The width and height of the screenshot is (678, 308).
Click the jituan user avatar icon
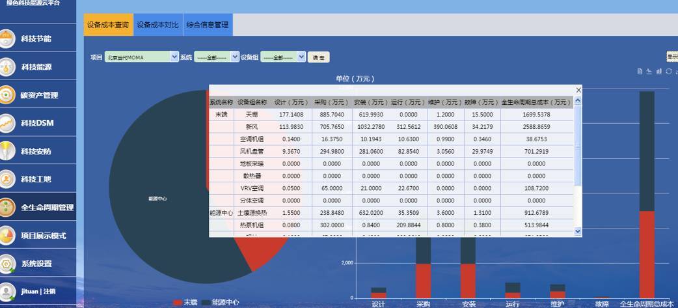7,292
